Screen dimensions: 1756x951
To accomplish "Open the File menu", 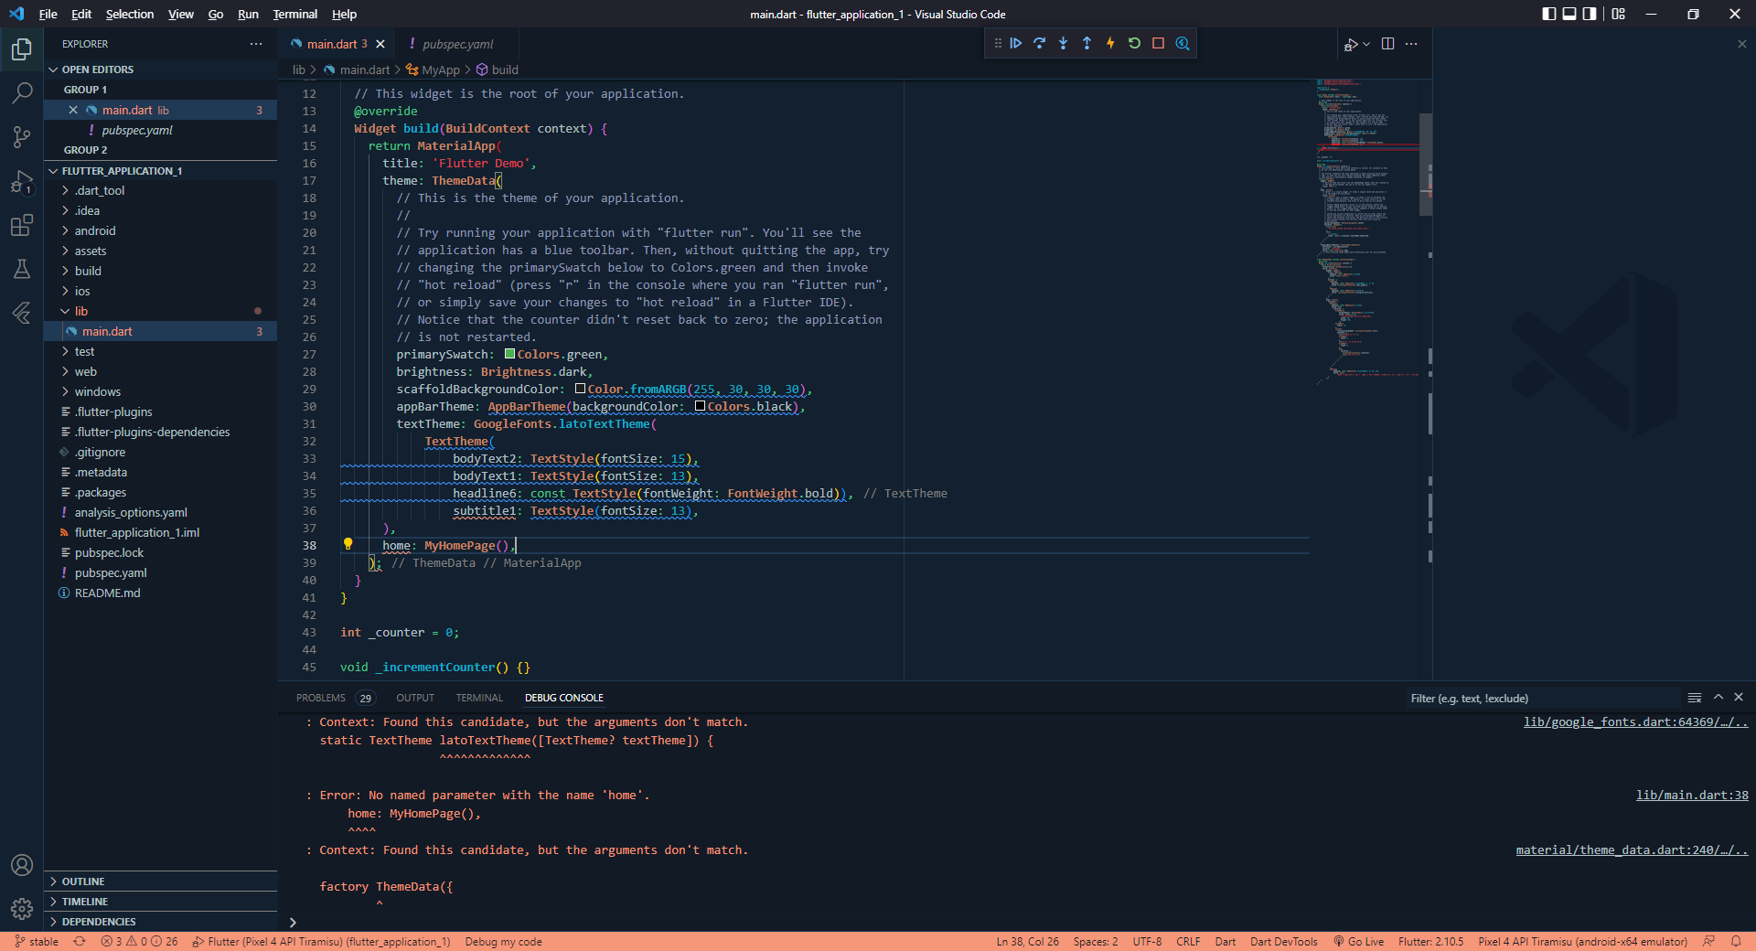I will point(48,14).
